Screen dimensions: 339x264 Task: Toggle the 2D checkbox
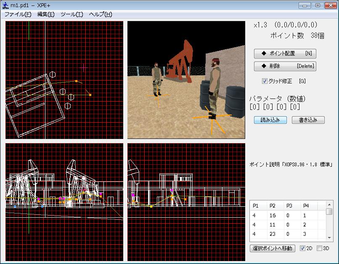pos(302,248)
